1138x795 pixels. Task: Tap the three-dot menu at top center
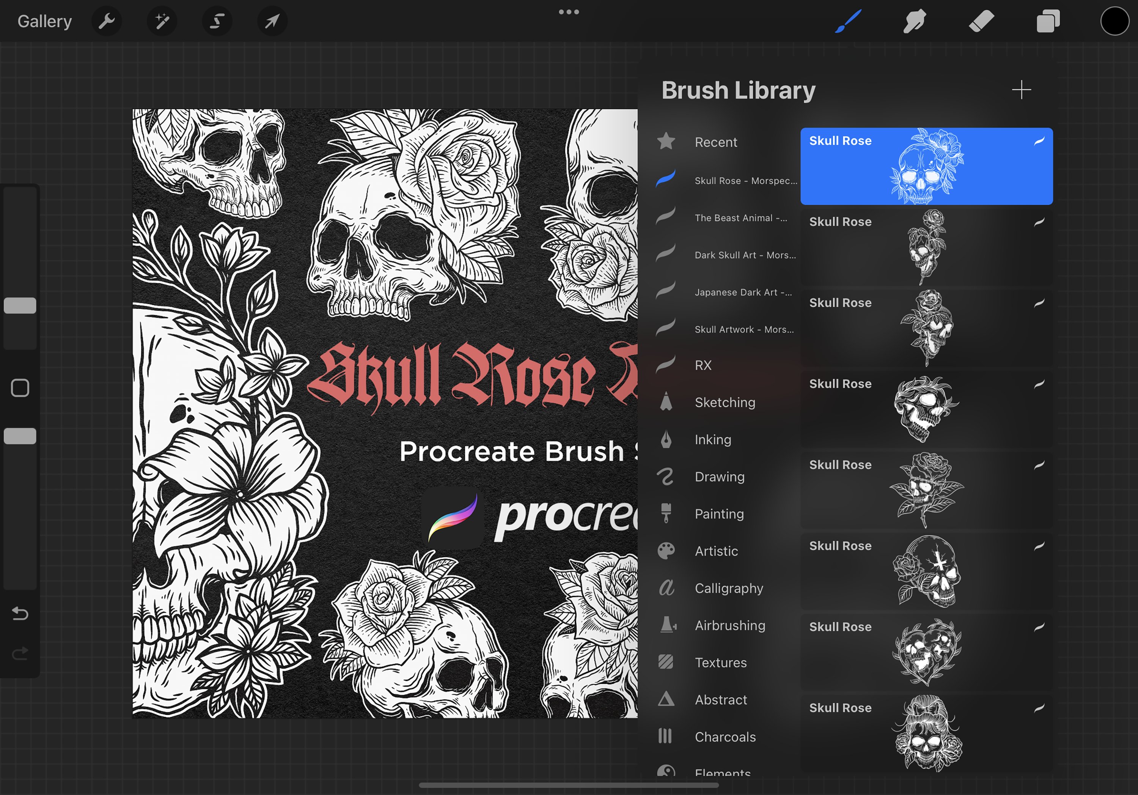pyautogui.click(x=569, y=12)
